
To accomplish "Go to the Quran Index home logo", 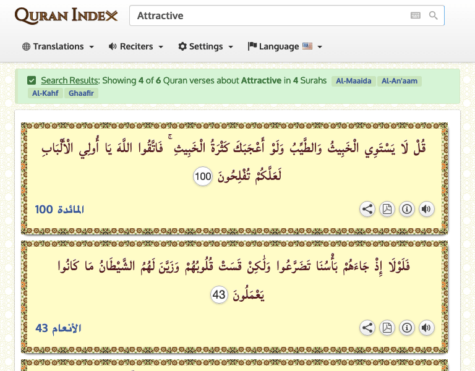I will click(66, 15).
